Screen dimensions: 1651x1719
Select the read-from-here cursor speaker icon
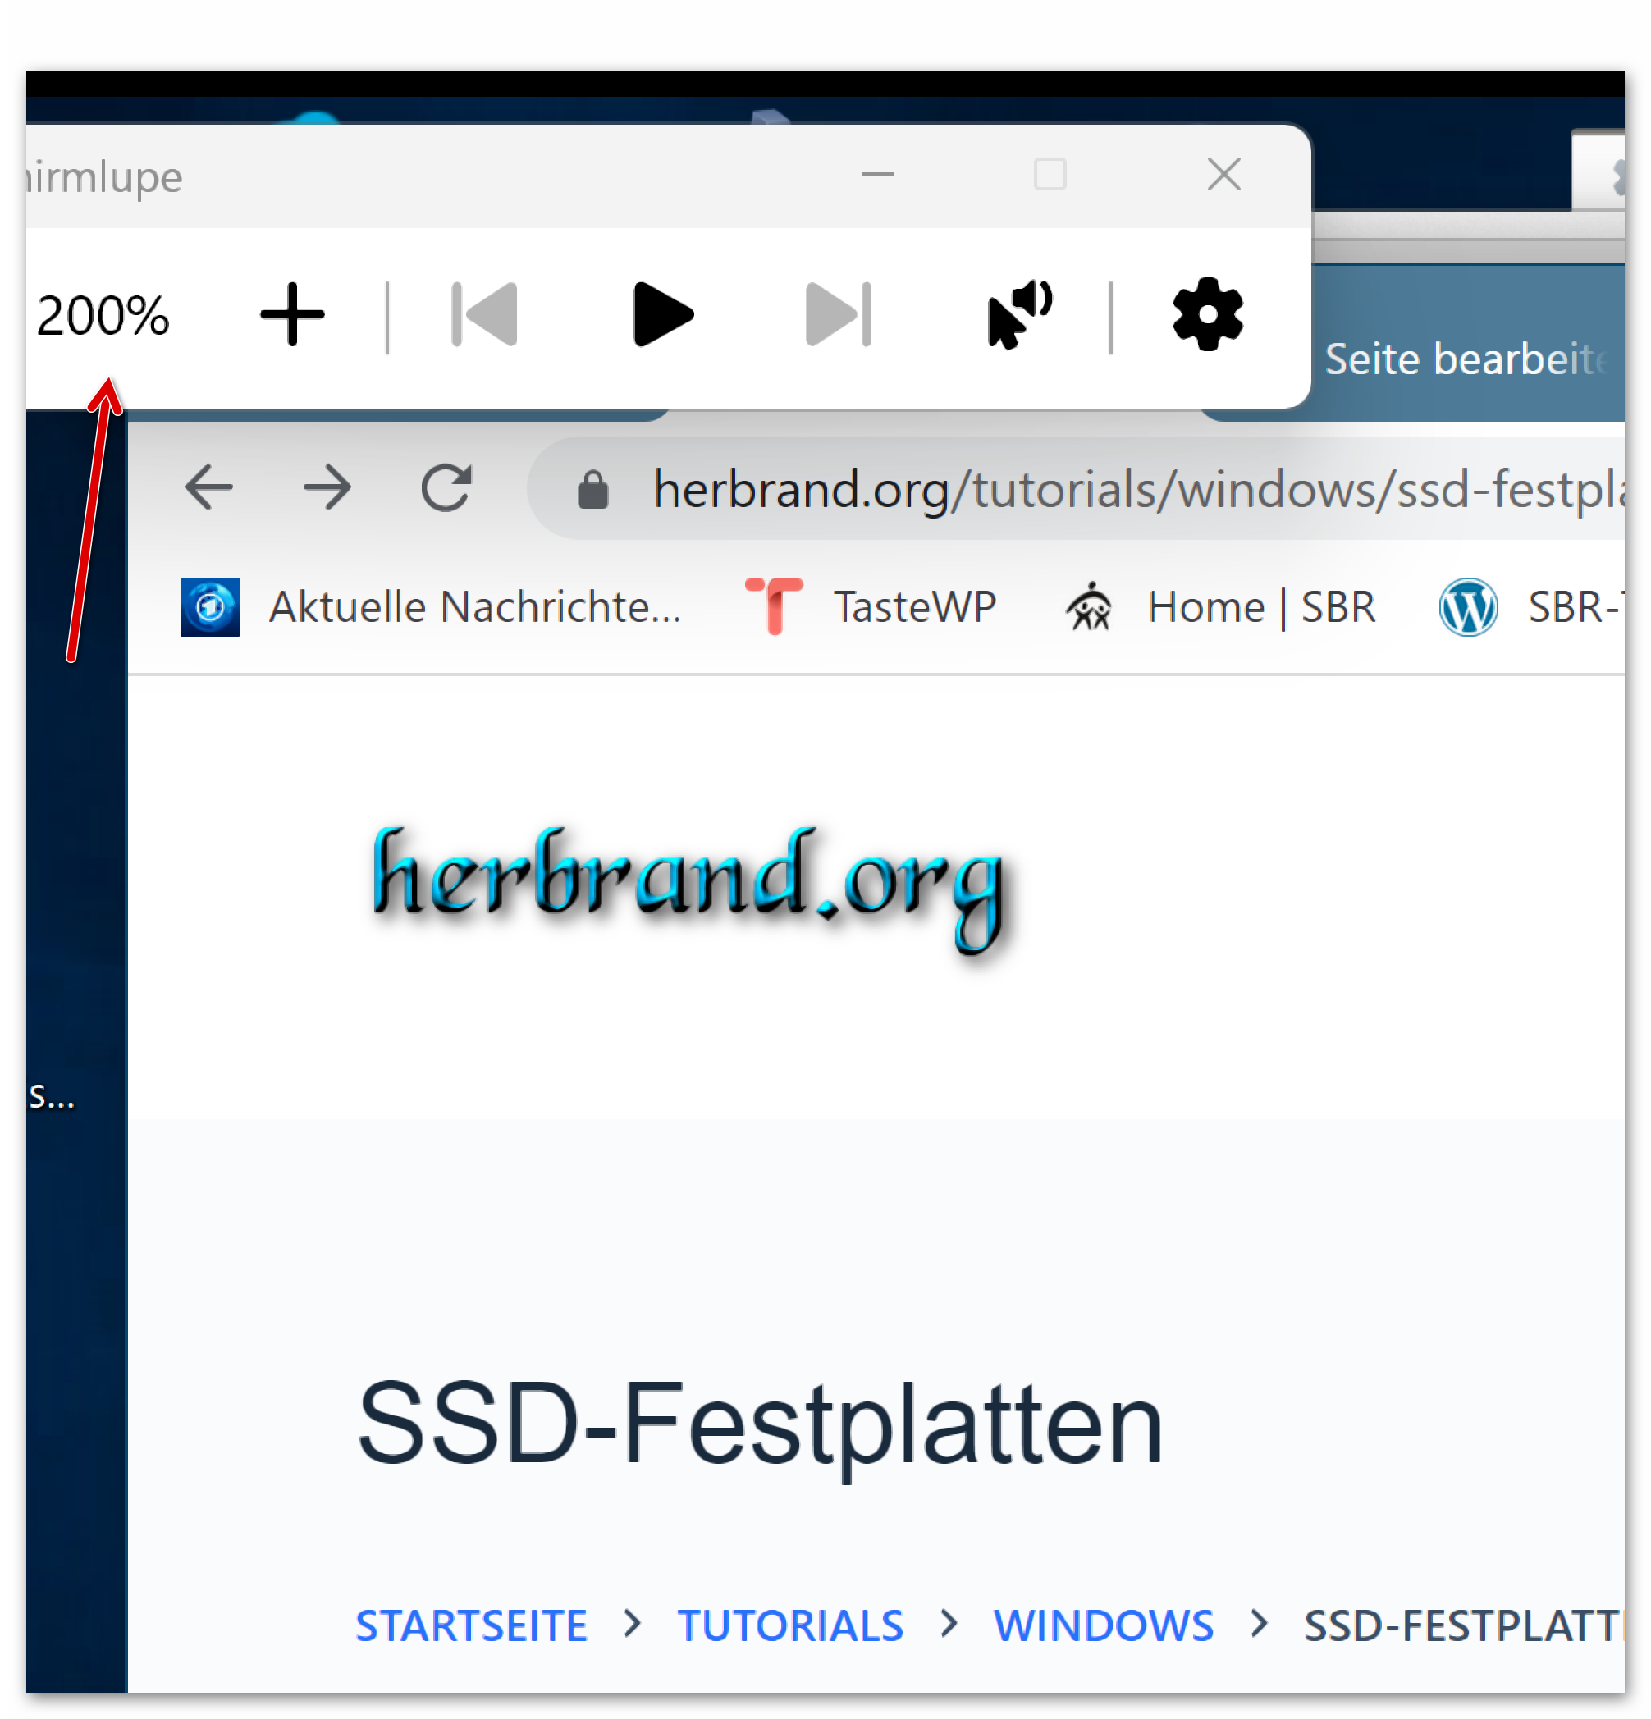(x=1018, y=315)
